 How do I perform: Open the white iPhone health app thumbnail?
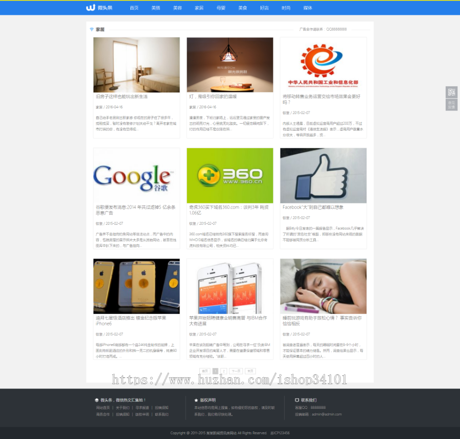[x=229, y=286]
